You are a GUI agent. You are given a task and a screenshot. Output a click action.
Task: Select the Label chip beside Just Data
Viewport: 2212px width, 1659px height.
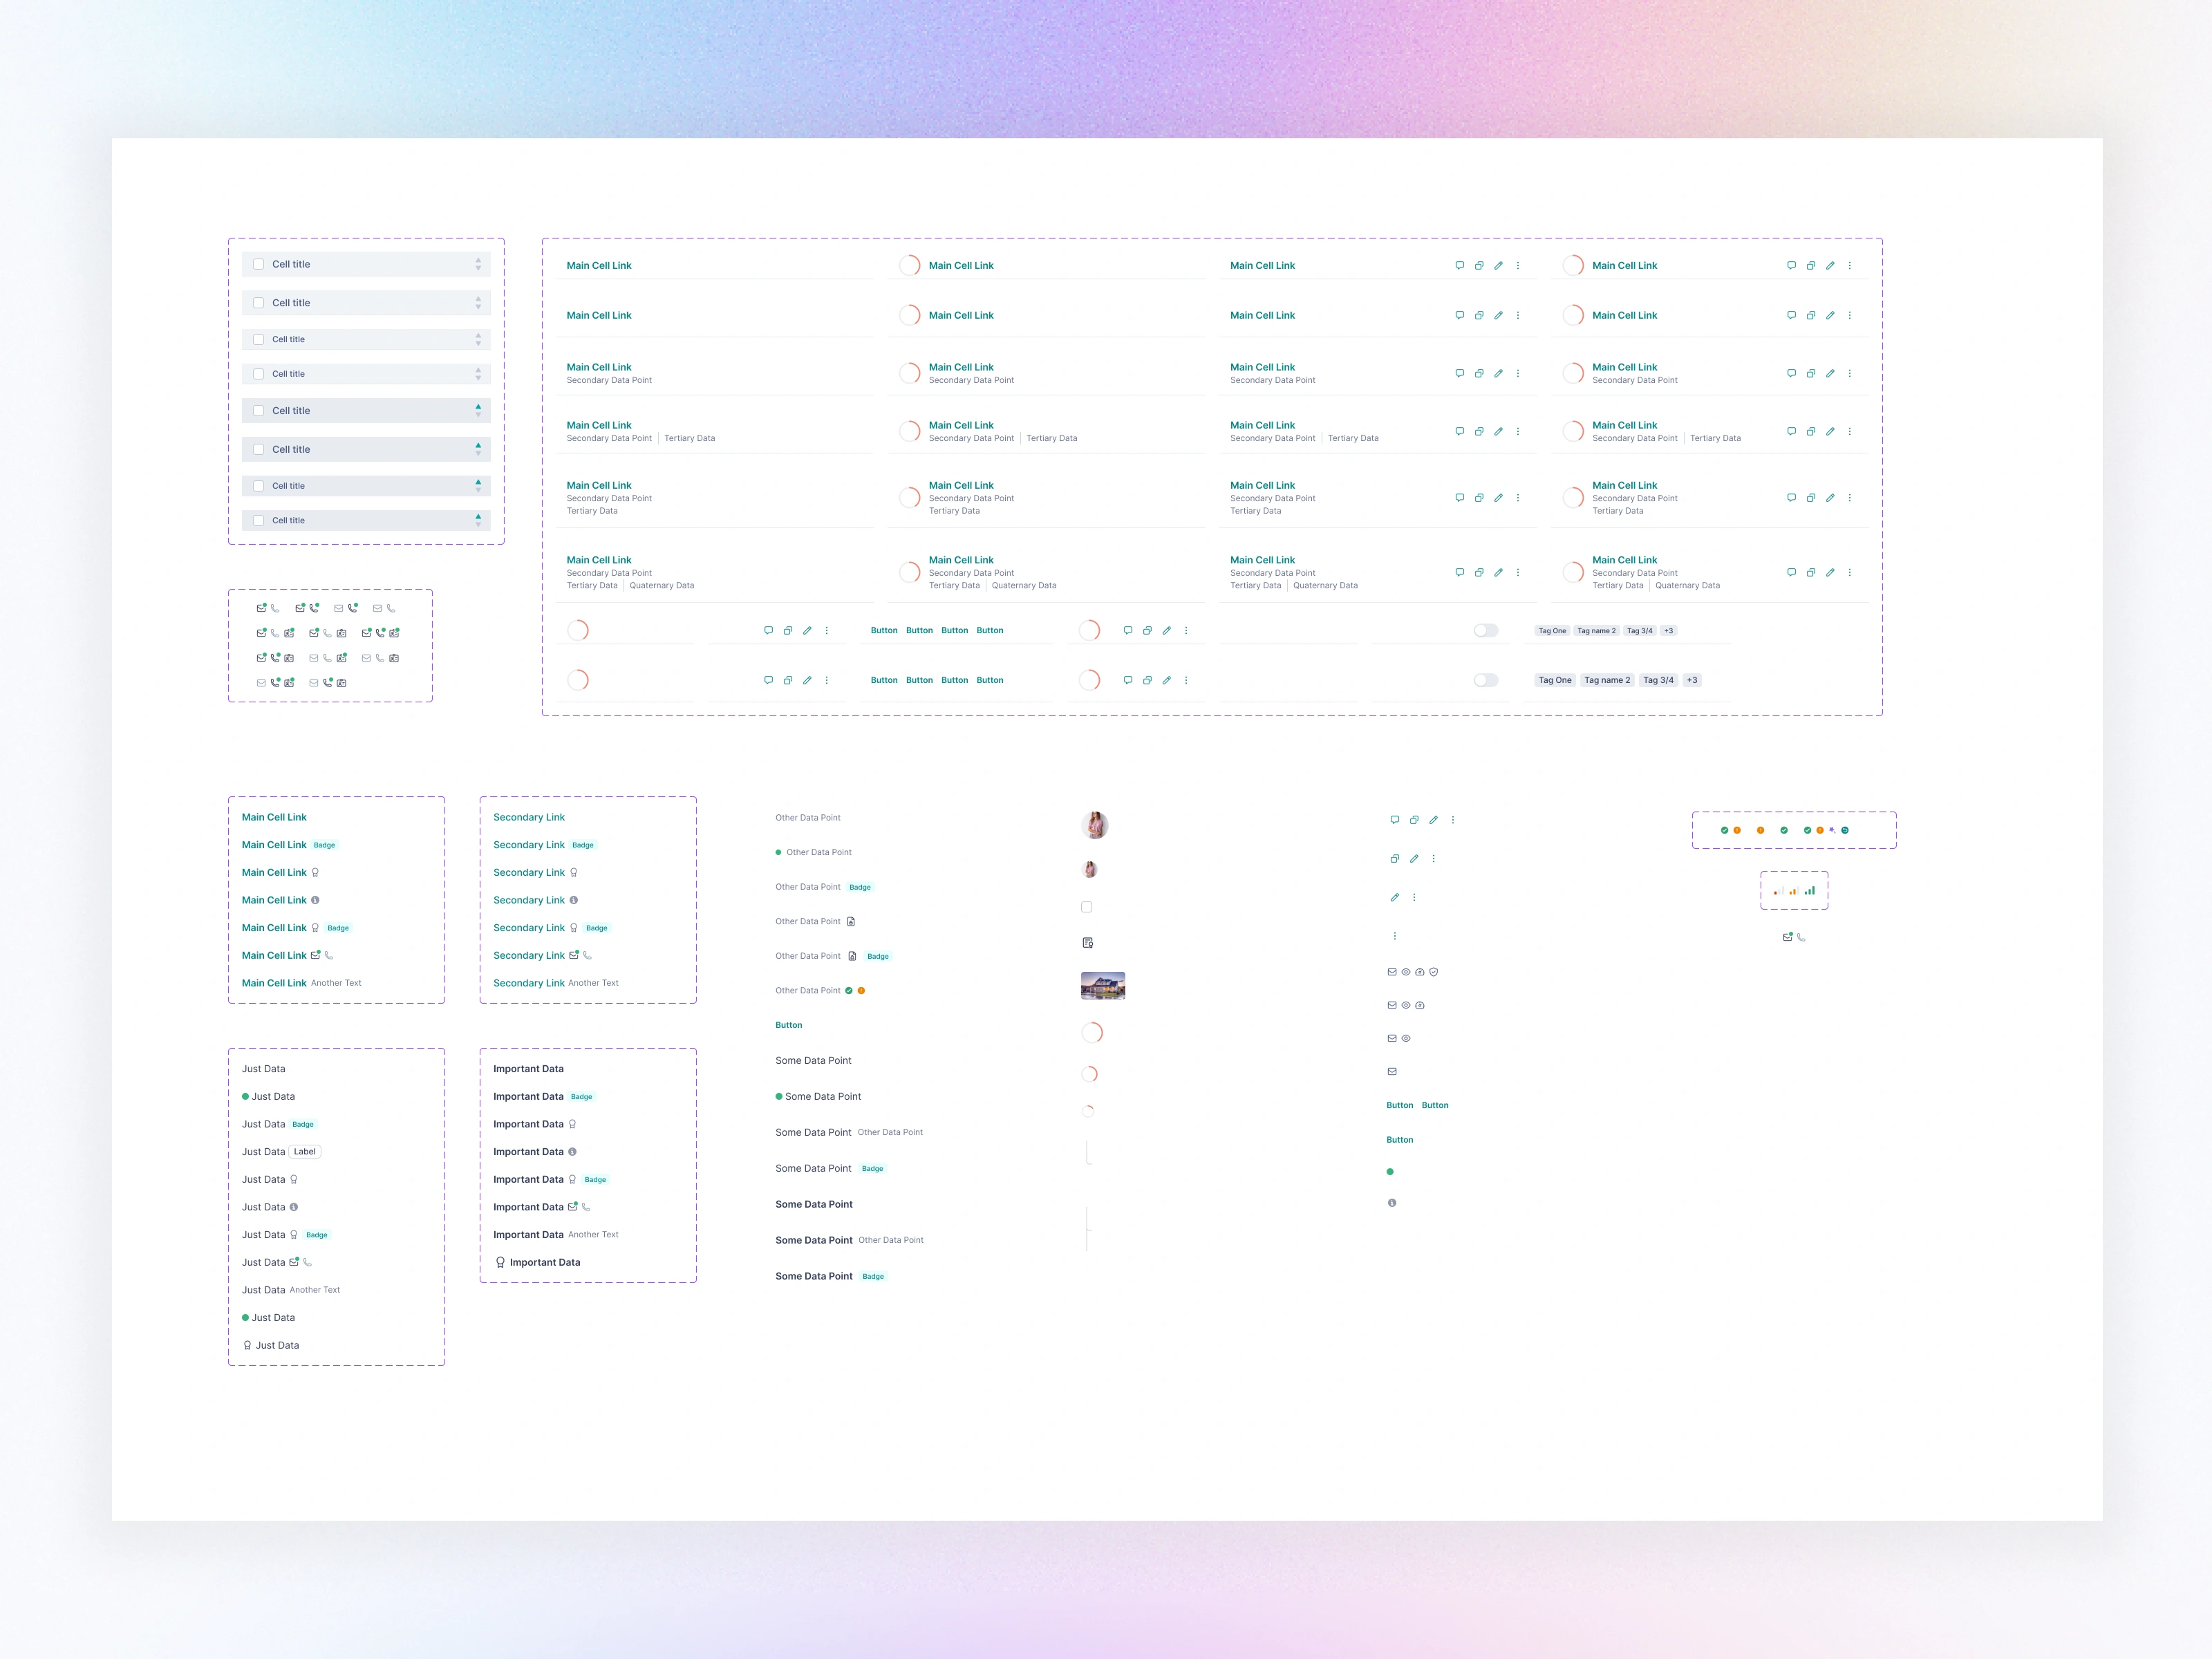click(305, 1152)
